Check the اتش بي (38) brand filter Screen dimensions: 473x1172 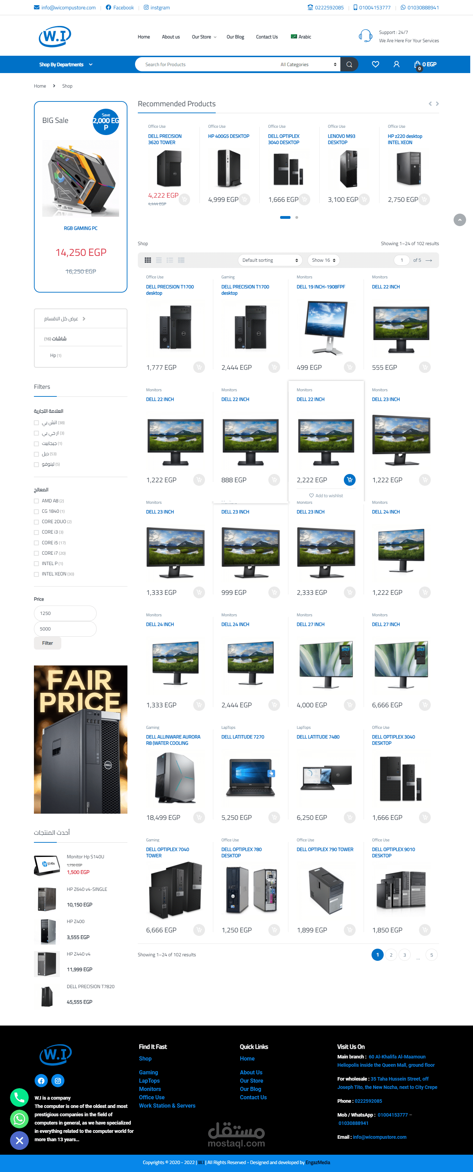(36, 423)
